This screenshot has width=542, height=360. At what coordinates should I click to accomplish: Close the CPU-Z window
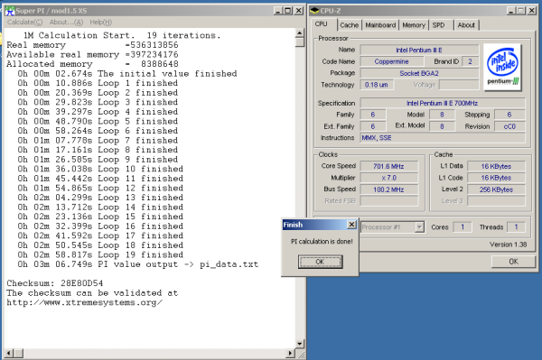[532, 11]
